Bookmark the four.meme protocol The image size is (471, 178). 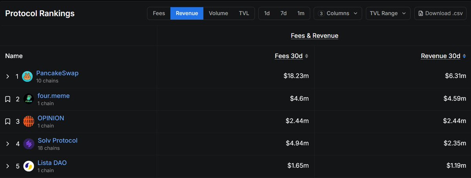(8, 99)
